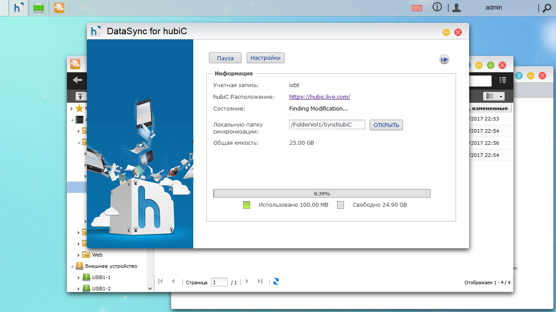Select Внешнее устройство in the tree

pos(111,266)
